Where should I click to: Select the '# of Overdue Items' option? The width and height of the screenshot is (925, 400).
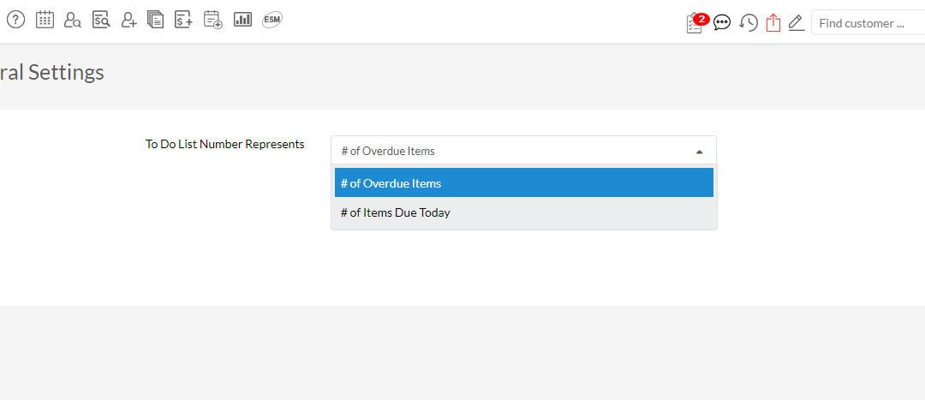coord(523,183)
